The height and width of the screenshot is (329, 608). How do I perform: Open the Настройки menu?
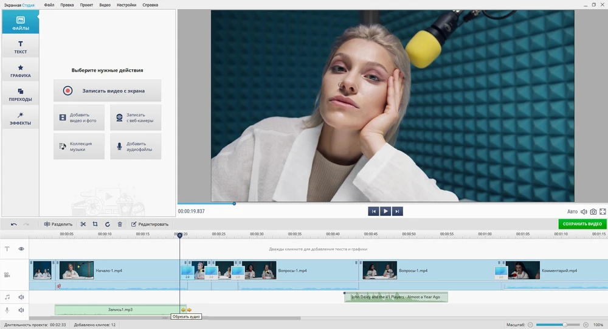[126, 5]
